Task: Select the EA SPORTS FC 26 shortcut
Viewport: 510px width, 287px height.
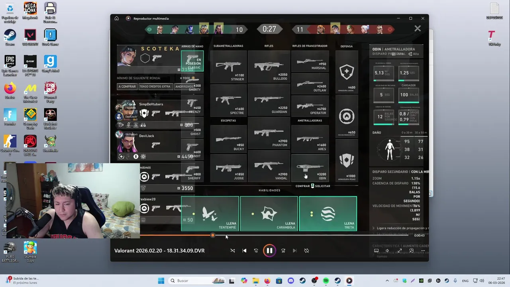Action: (30, 66)
